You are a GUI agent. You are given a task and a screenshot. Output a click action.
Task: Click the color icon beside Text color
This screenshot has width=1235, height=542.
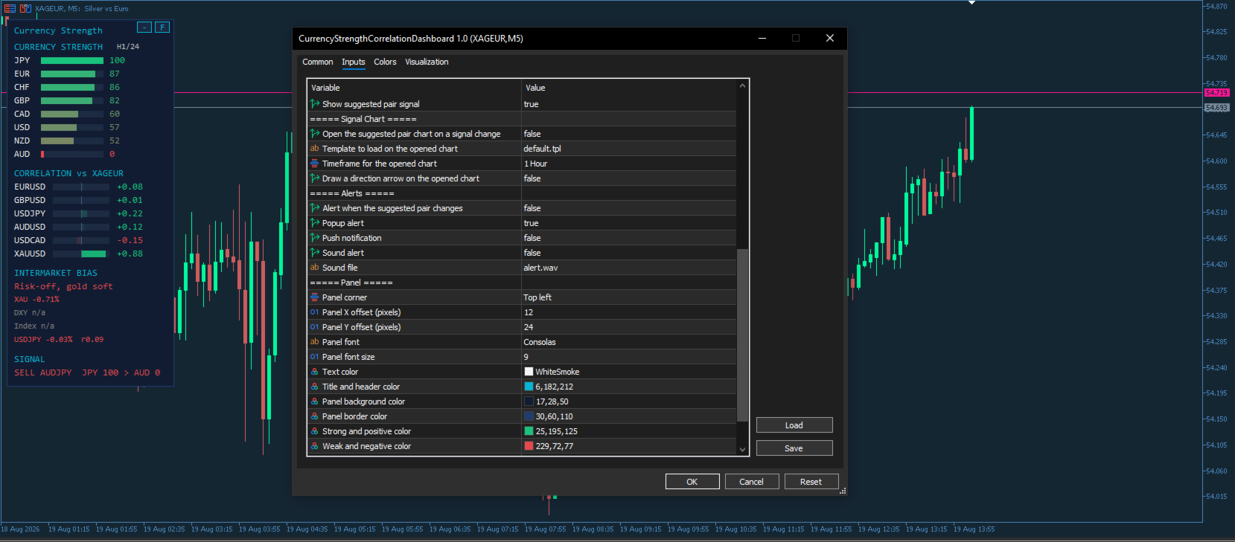[315, 372]
